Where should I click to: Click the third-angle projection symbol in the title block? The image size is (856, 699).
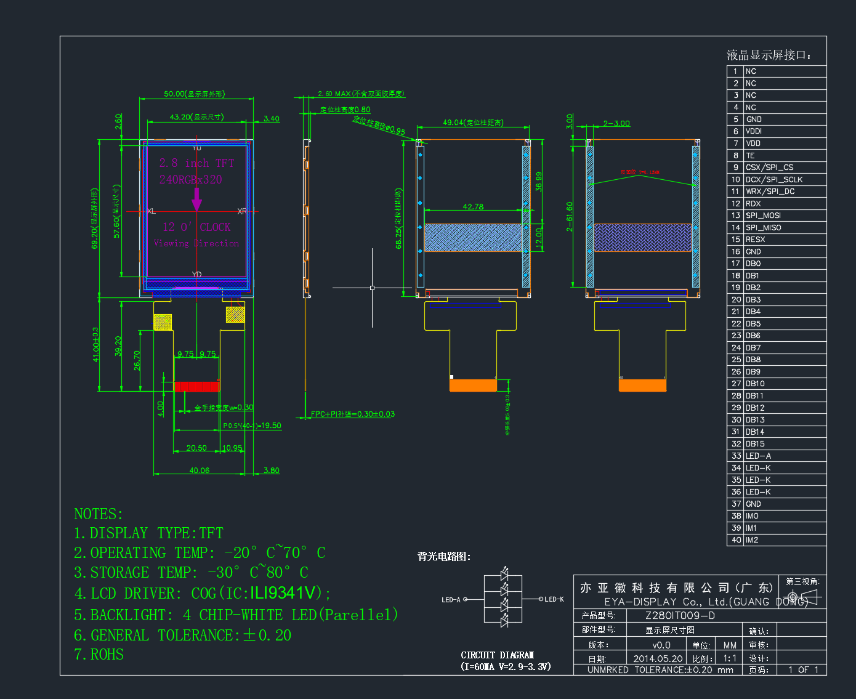803,597
